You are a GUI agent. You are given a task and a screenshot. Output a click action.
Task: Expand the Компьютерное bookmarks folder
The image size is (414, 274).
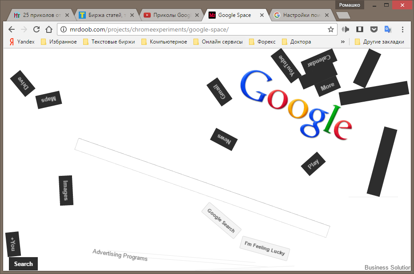click(x=164, y=42)
